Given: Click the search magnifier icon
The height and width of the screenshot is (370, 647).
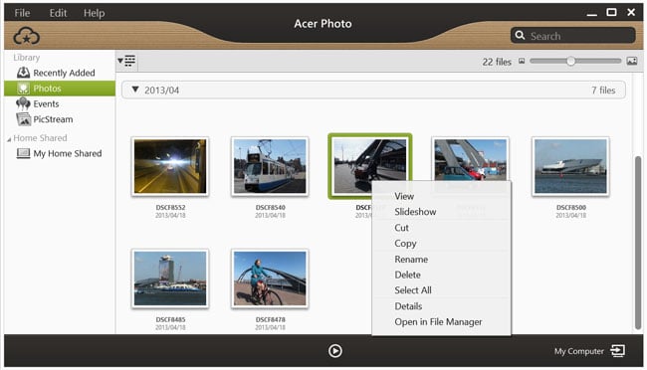Looking at the screenshot, I should [520, 36].
